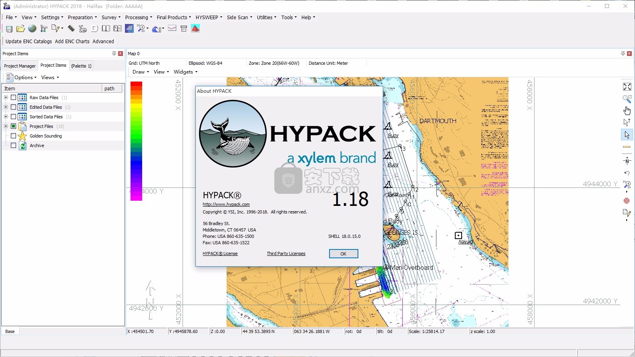Image resolution: width=635 pixels, height=357 pixels.
Task: Click the map-sidebar sounding magnifier icon
Action: (627, 185)
